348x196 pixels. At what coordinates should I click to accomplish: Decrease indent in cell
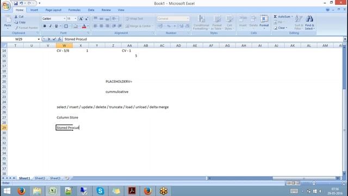pyautogui.click(x=114, y=26)
